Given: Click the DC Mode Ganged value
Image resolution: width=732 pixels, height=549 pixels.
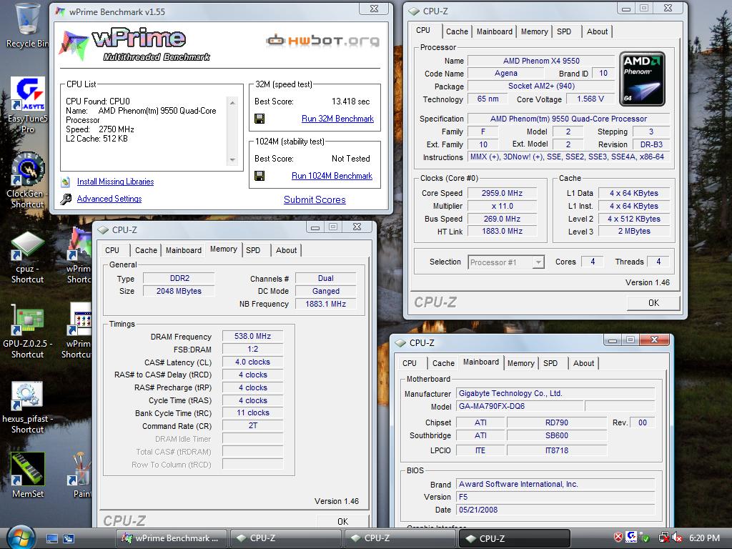Looking at the screenshot, I should [325, 291].
